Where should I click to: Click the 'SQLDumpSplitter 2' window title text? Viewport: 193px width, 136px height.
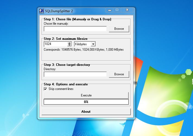[x=59, y=11]
